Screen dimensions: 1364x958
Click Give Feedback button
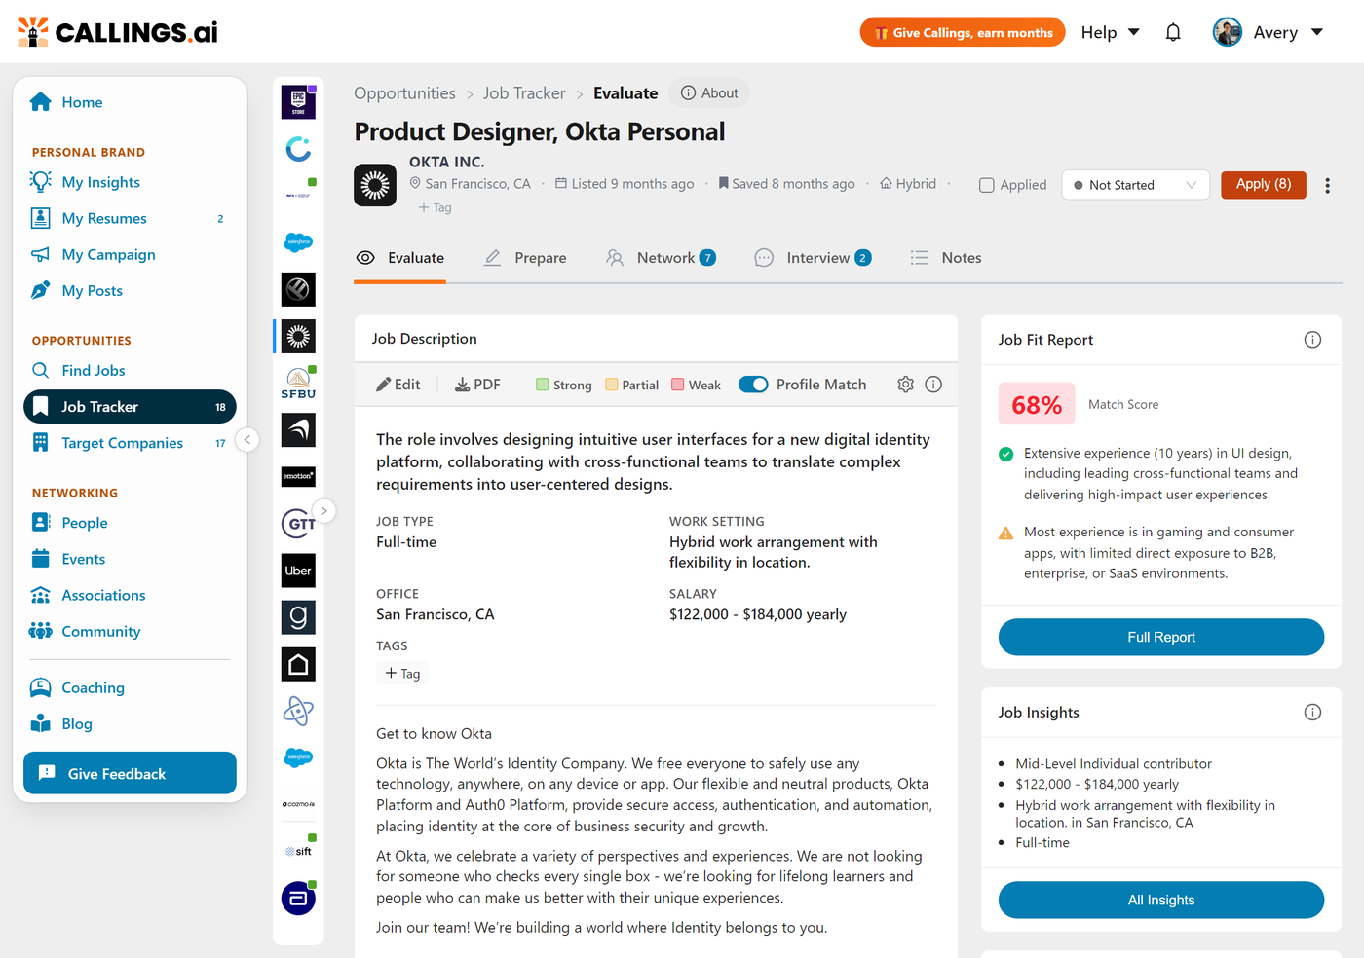130,773
